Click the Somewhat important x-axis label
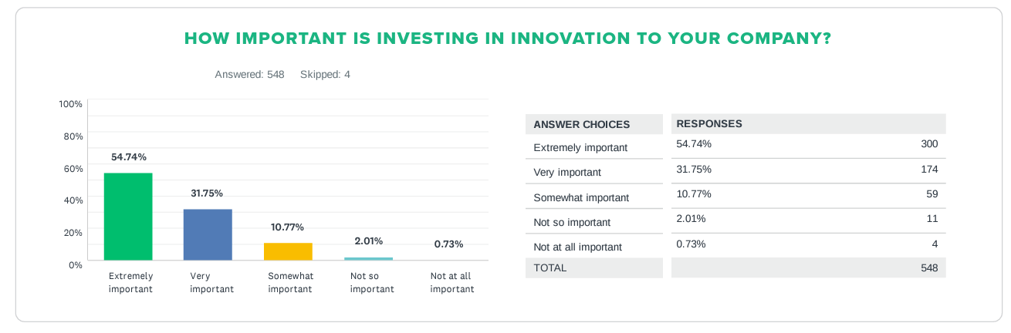 [x=290, y=283]
